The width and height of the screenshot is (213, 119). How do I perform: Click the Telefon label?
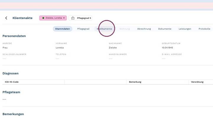61,54
